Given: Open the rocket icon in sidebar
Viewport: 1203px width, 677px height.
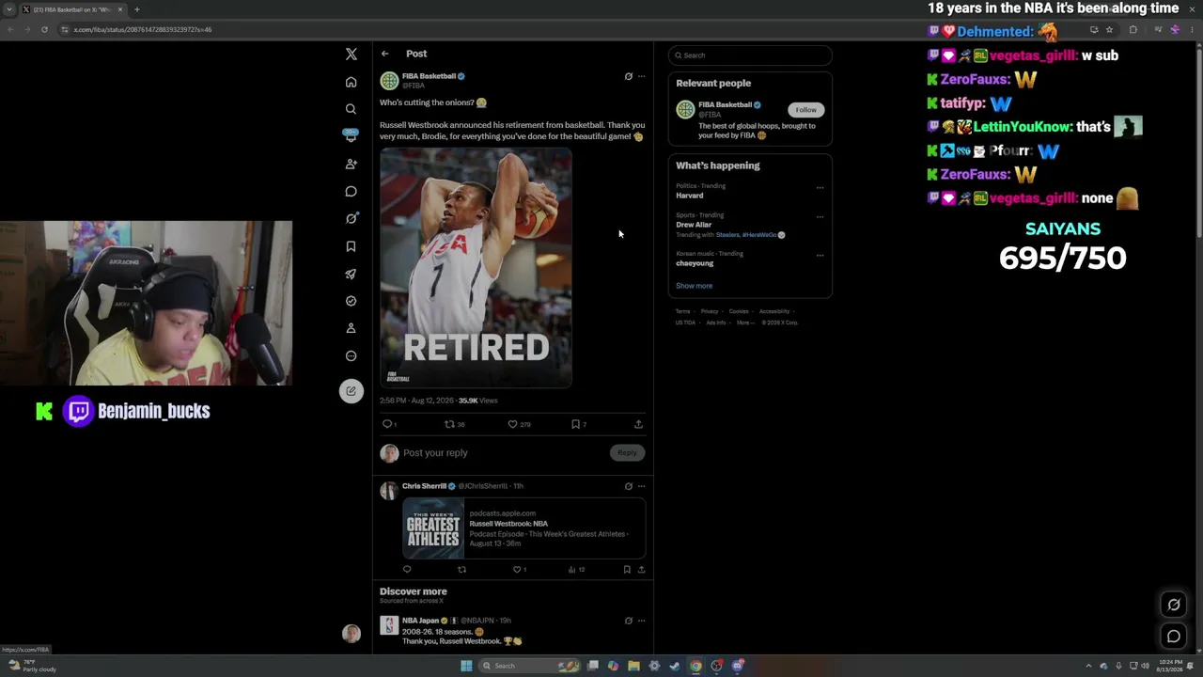Looking at the screenshot, I should click(351, 274).
